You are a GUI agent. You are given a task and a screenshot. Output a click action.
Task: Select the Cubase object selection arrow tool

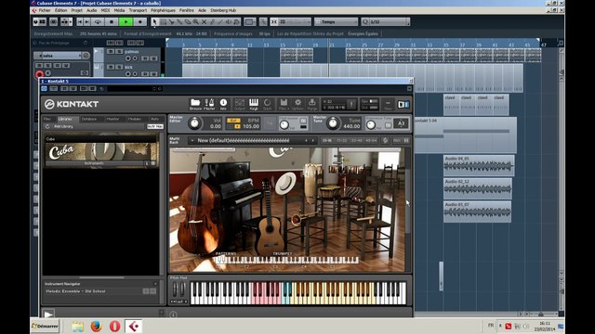[154, 22]
